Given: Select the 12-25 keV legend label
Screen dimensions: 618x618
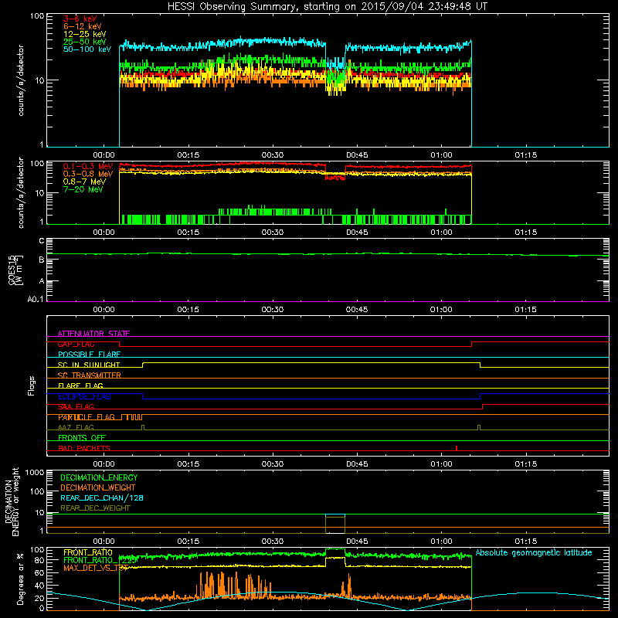Looking at the screenshot, I should [85, 34].
